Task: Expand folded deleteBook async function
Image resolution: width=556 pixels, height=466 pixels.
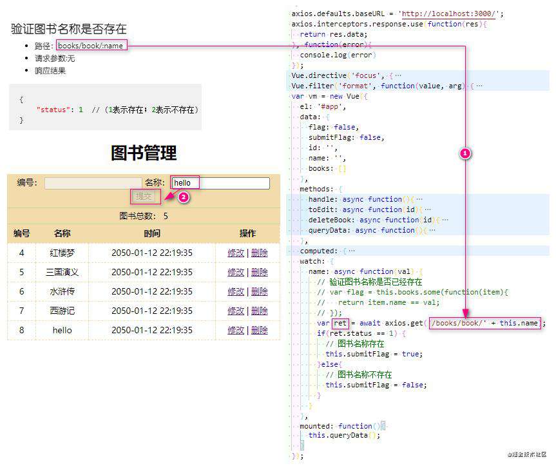Action: click(445, 220)
